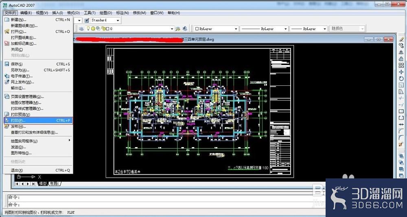Viewport: 407px width, 217px height.
Task: Toggle layer 0 lock padlock icon
Action: pos(103,29)
